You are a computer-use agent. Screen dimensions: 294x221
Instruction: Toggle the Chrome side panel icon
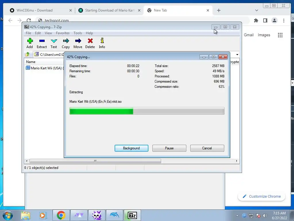coord(265,20)
